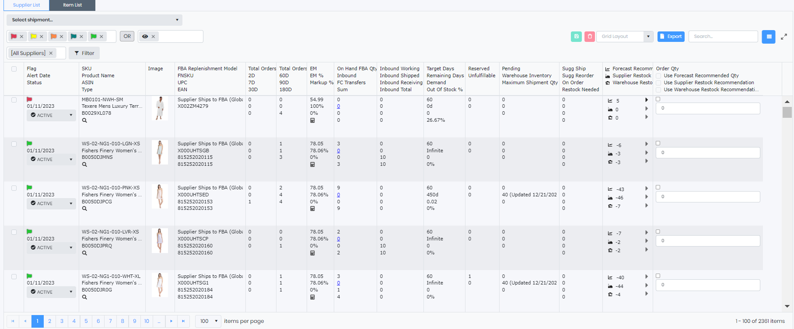Open calculator icon in MB0101-NWH-SM row
The height and width of the screenshot is (329, 794).
tap(312, 120)
